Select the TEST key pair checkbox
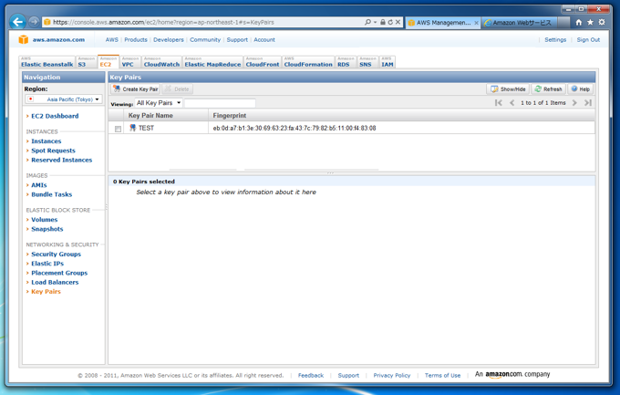The width and height of the screenshot is (620, 395). (118, 129)
